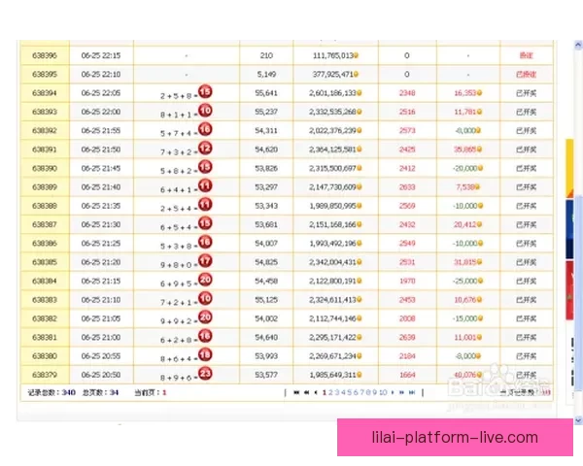Click the red 16 result ball in row 638392

tap(205, 129)
